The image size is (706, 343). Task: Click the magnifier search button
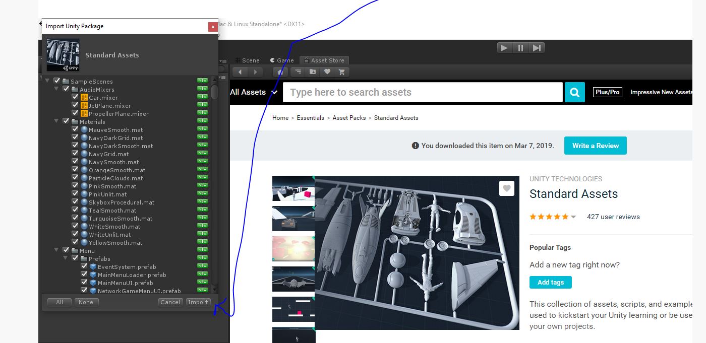coord(574,92)
